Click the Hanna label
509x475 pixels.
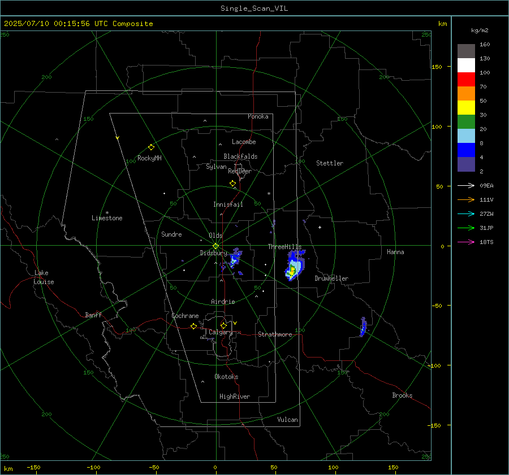pos(395,252)
